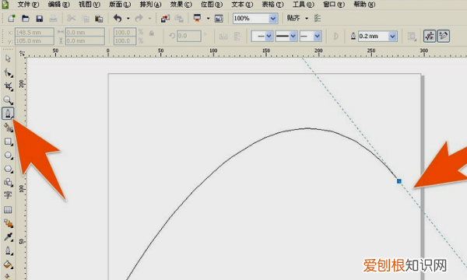Expand the undo history dropdown arrow

click(x=128, y=19)
